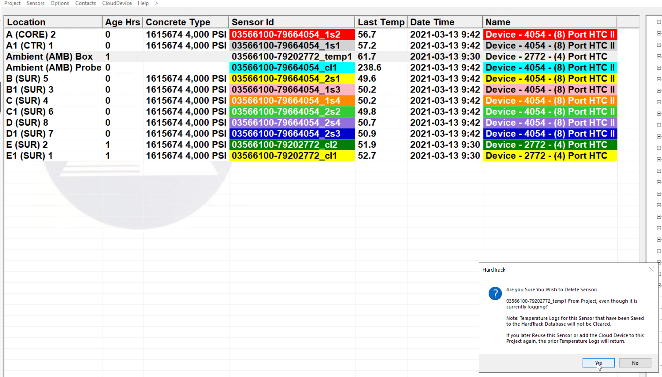Screen dimensions: 662x377
Task: Expand the second tree node plus box
Action: pos(659,33)
